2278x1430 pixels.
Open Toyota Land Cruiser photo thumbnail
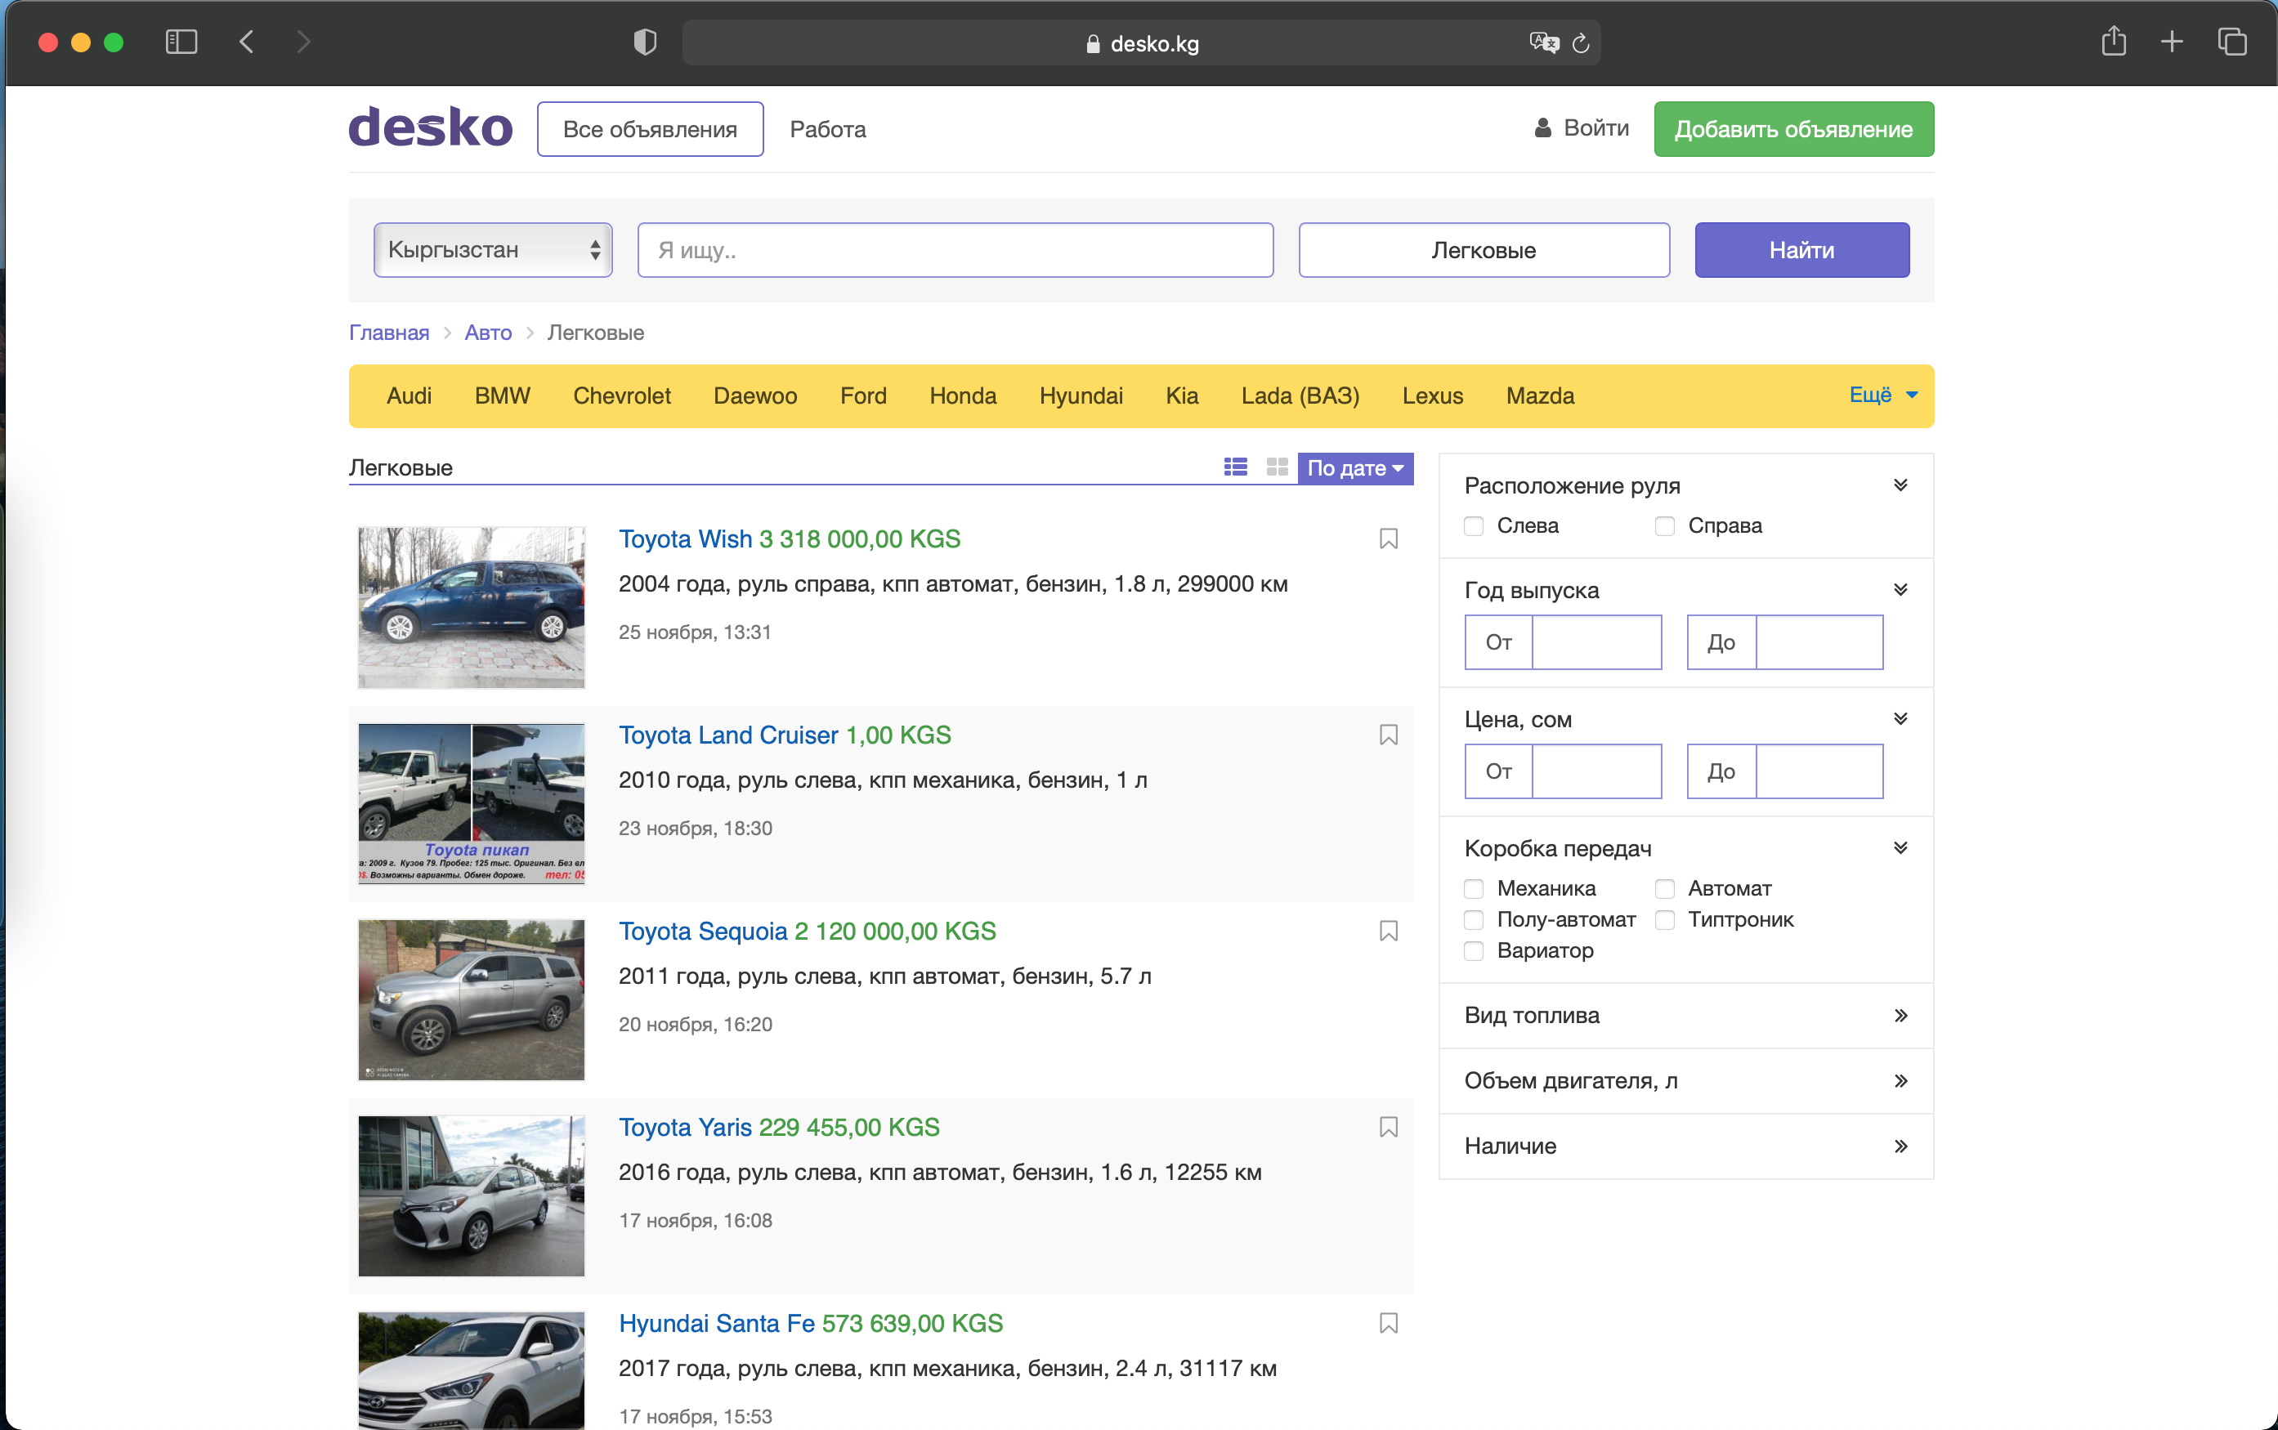471,803
